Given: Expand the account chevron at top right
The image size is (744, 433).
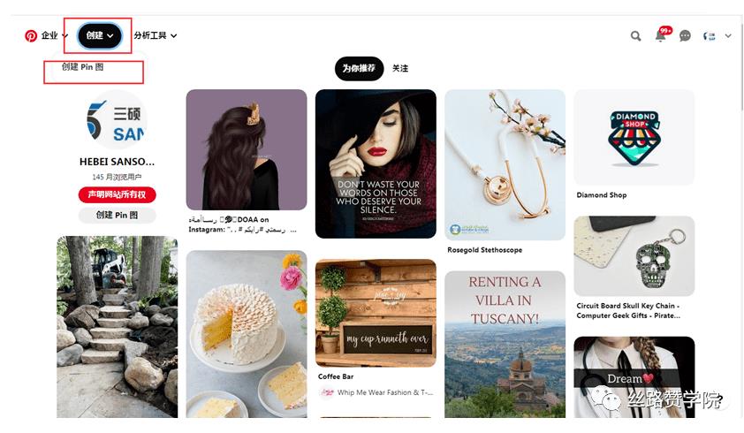Looking at the screenshot, I should tap(728, 35).
